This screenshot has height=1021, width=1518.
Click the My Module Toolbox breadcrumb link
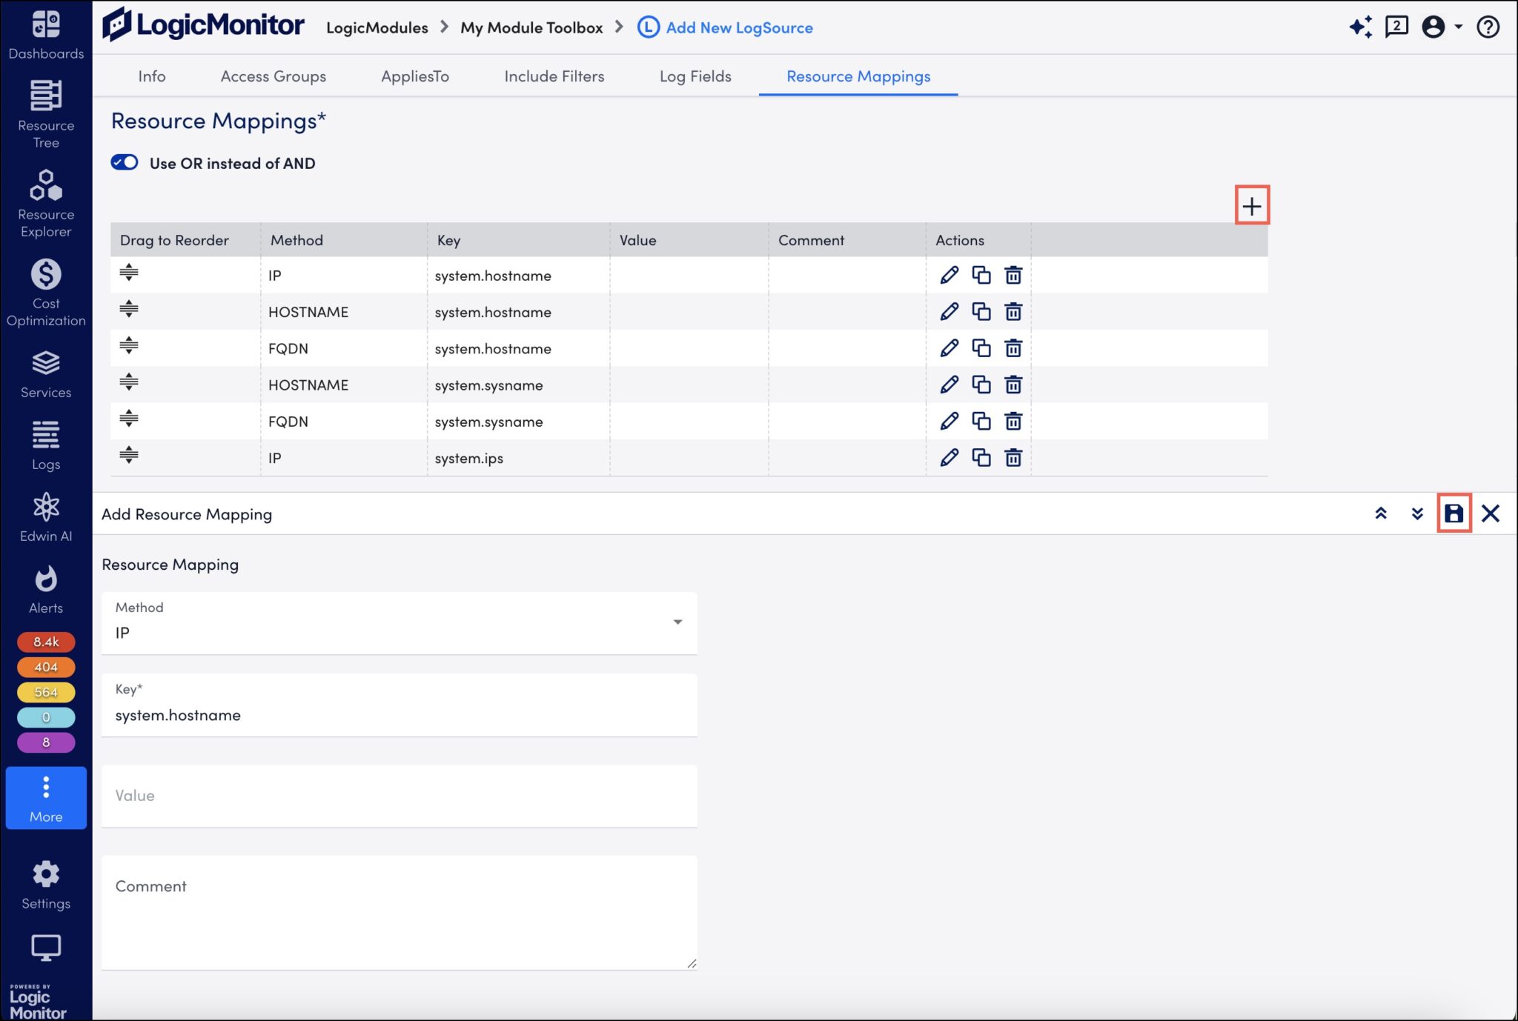point(531,27)
